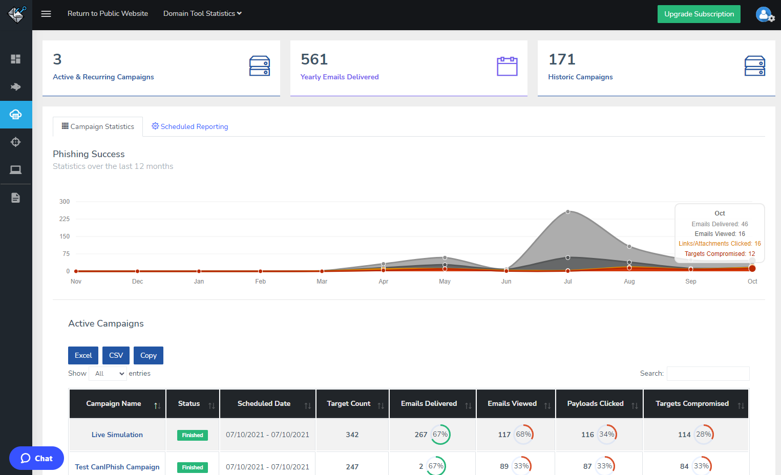The image size is (781, 475).
Task: Click inside the Search field above the table
Action: pos(708,373)
